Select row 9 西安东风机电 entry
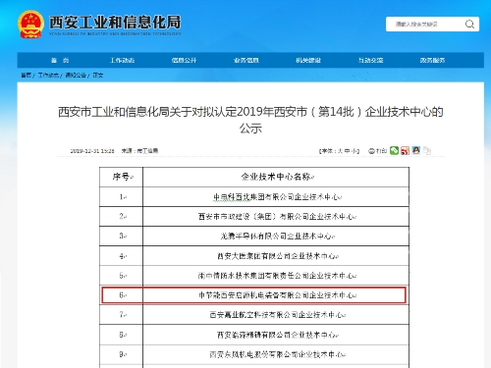Screen dimensions: 491x368 (x=254, y=354)
